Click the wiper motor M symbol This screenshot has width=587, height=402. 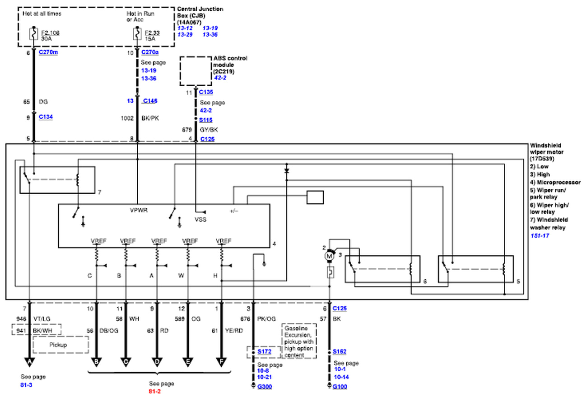click(329, 255)
